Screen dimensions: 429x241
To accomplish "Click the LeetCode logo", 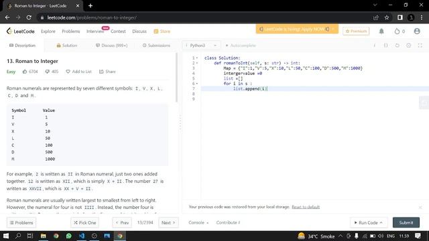I will point(21,31).
